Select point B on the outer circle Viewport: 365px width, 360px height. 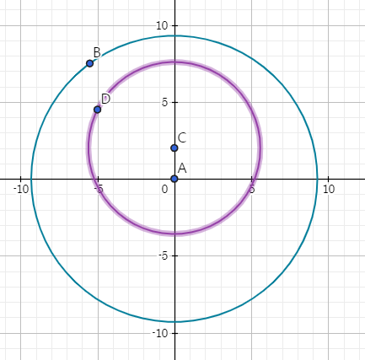click(x=89, y=63)
